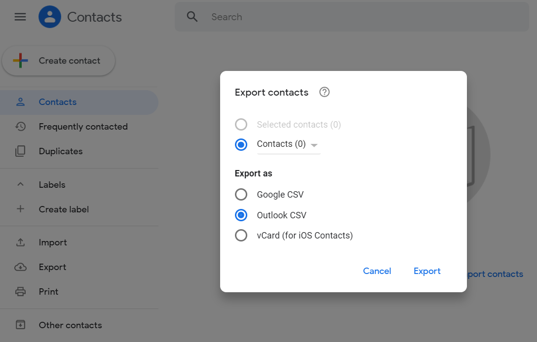The width and height of the screenshot is (537, 342).
Task: Click the Duplicates copy icon
Action: pyautogui.click(x=20, y=151)
